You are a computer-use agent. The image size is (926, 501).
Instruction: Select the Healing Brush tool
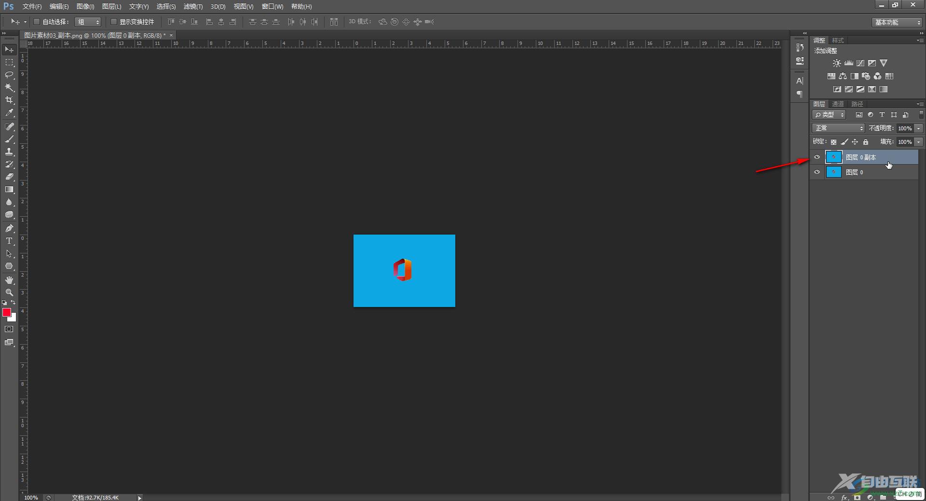(9, 126)
